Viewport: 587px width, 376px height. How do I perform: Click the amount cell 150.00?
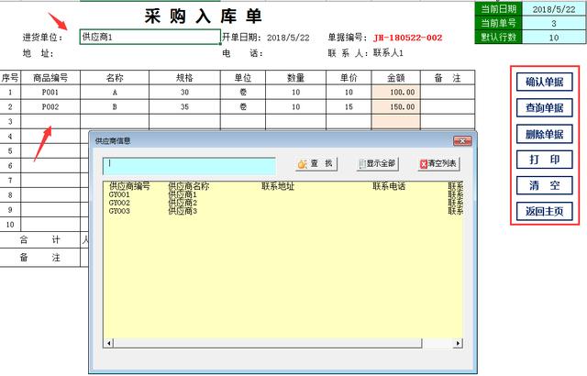pyautogui.click(x=396, y=106)
